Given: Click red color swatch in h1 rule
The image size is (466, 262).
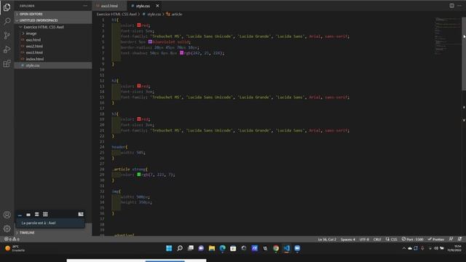Looking at the screenshot, I should [139, 25].
